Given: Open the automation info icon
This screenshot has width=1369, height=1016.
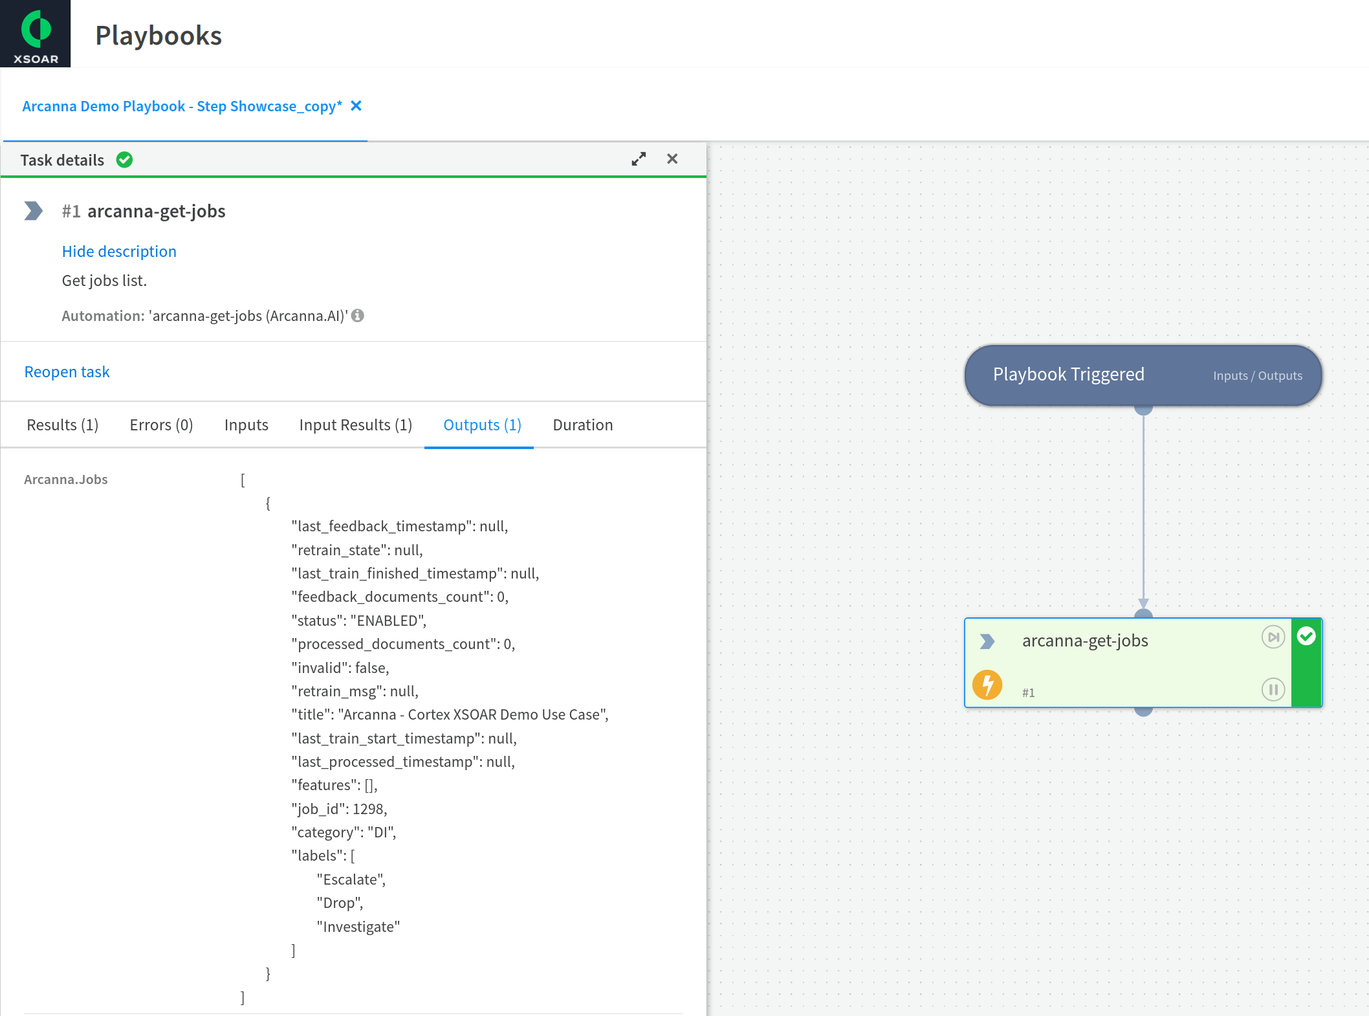Looking at the screenshot, I should tap(358, 315).
